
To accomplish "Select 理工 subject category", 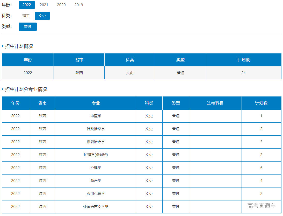I will coord(26,16).
